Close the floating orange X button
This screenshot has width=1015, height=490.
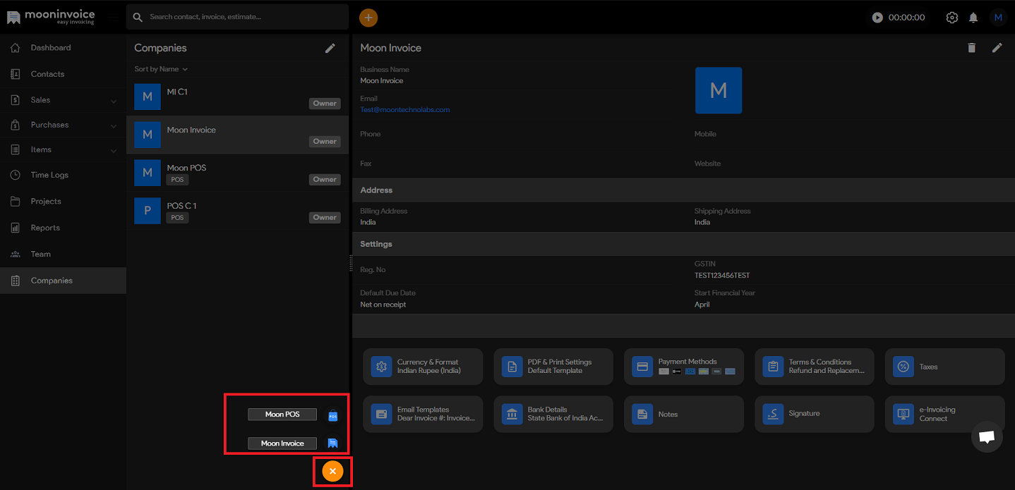332,471
